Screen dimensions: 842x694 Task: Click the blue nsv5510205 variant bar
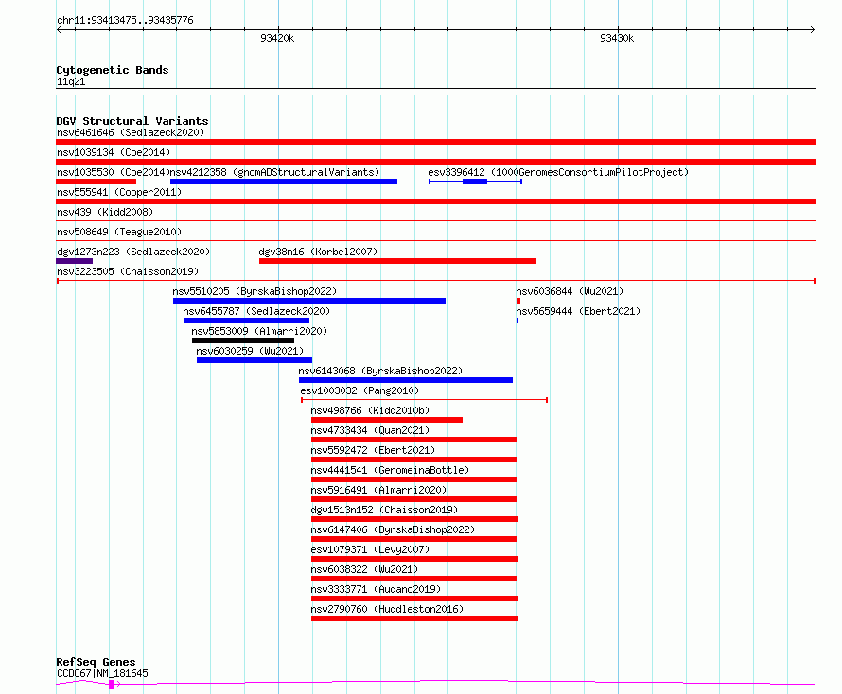[x=308, y=301]
